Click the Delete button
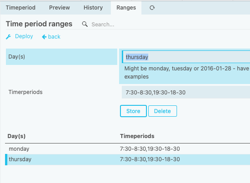Screen dimensions: 250x183 click(x=162, y=111)
